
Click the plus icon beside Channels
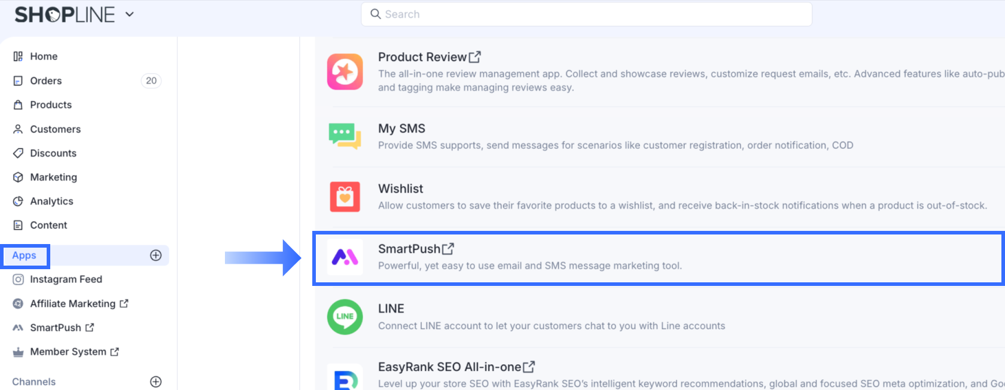coord(156,382)
